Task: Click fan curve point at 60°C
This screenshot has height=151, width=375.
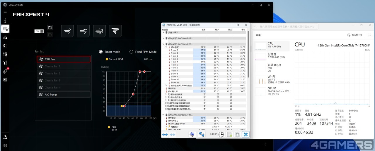Action: point(133,94)
